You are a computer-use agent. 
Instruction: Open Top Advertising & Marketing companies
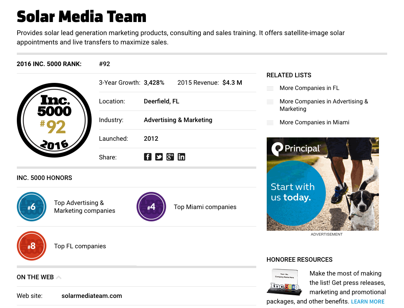(85, 207)
